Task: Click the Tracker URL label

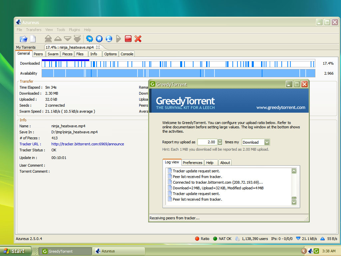Action: [30, 144]
